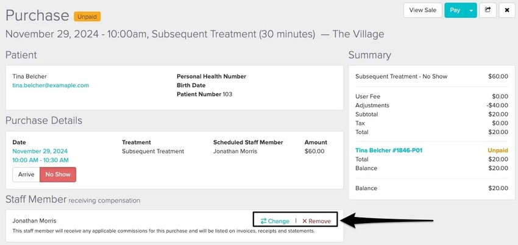Viewport: 518px width, 245px height.
Task: Mark appointment as Arrive
Action: tap(26, 174)
